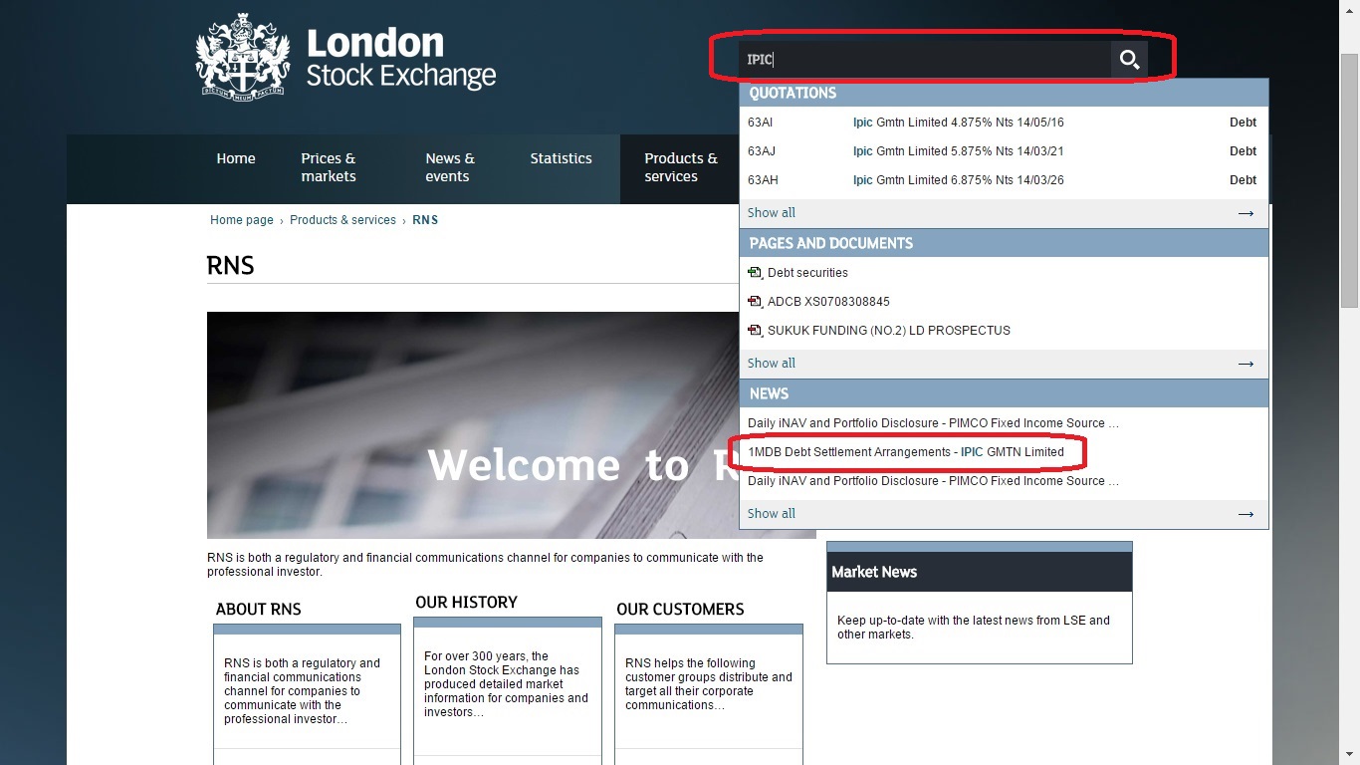Click the About RNS card text
The width and height of the screenshot is (1360, 765).
[x=302, y=691]
